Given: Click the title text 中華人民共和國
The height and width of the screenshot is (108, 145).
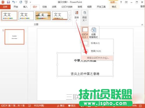Looking at the screenshot, I should coord(85,61).
